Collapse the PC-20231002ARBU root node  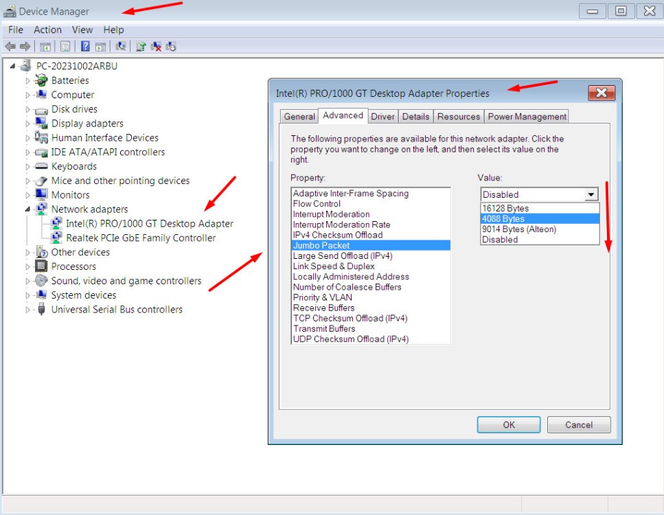[12, 66]
